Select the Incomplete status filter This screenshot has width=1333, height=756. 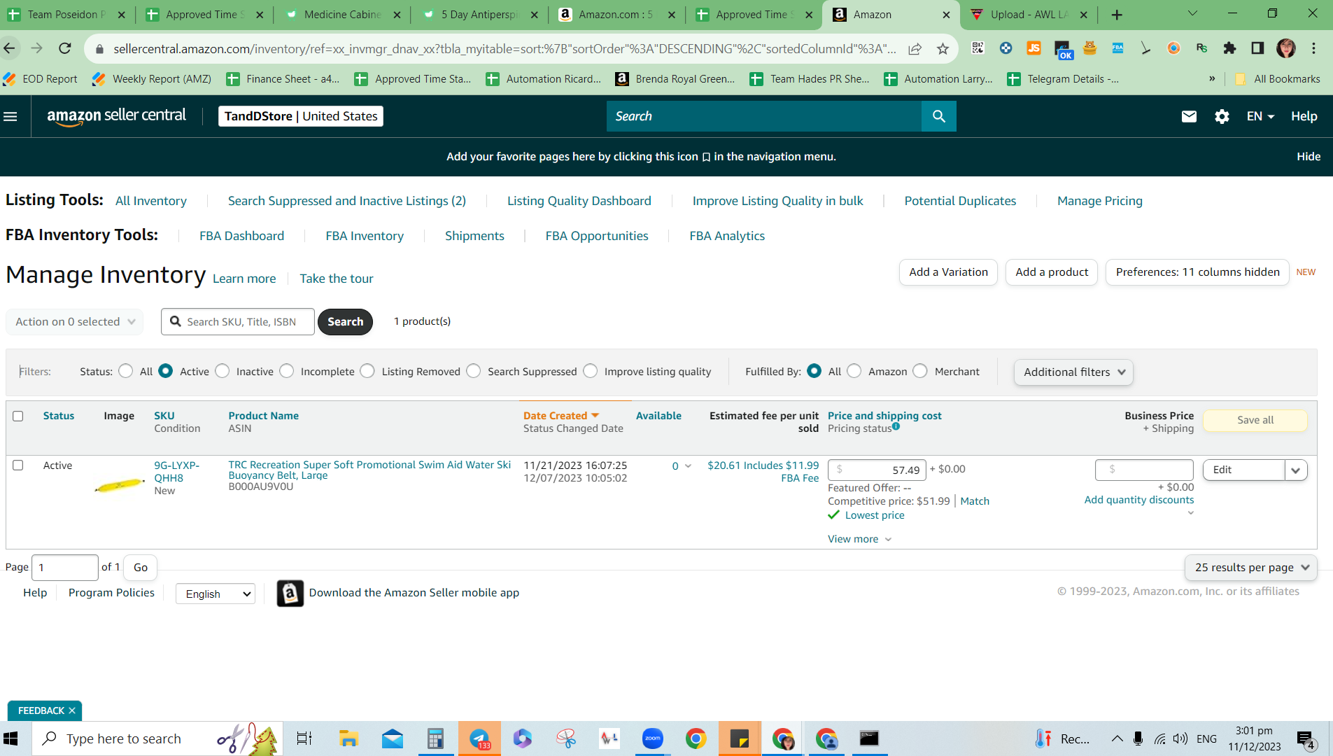tap(287, 371)
